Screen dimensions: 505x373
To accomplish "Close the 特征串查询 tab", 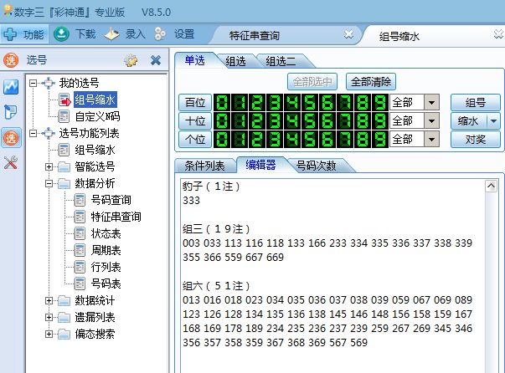I will point(348,34).
